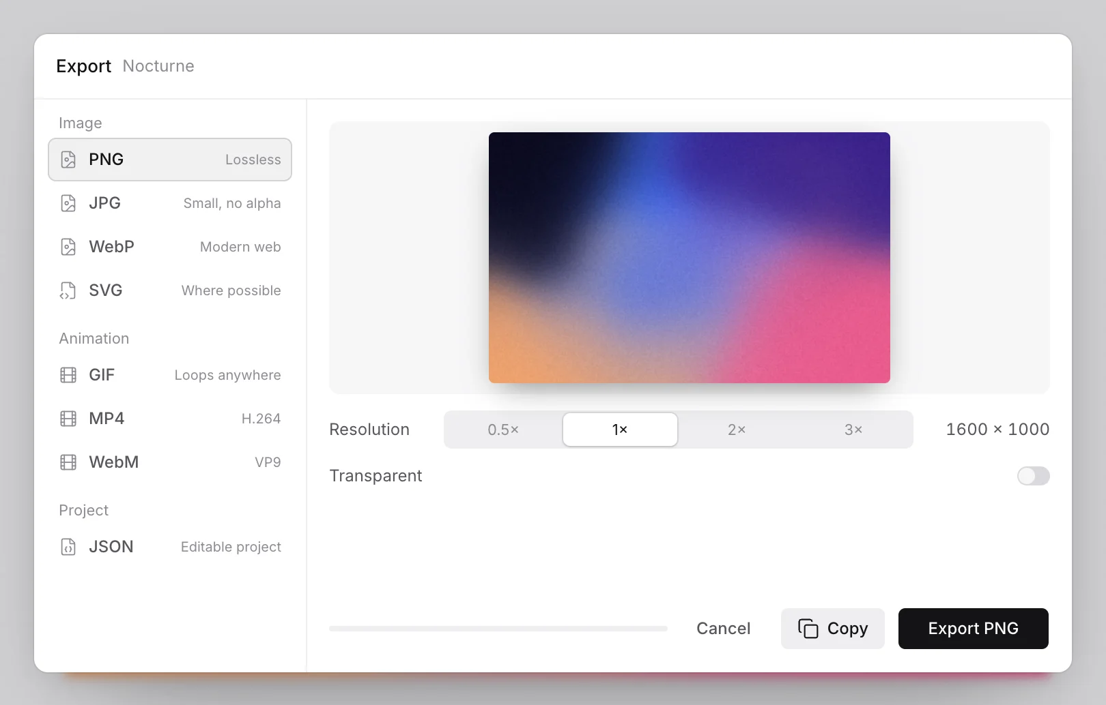The image size is (1106, 705).
Task: Click the Export PNG button
Action: (974, 629)
